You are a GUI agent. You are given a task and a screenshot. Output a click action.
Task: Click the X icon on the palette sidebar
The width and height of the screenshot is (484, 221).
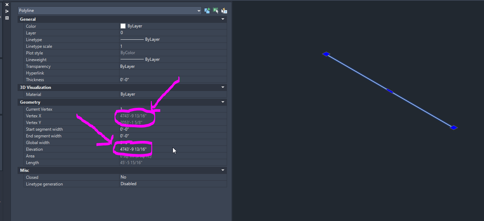pos(7,4)
